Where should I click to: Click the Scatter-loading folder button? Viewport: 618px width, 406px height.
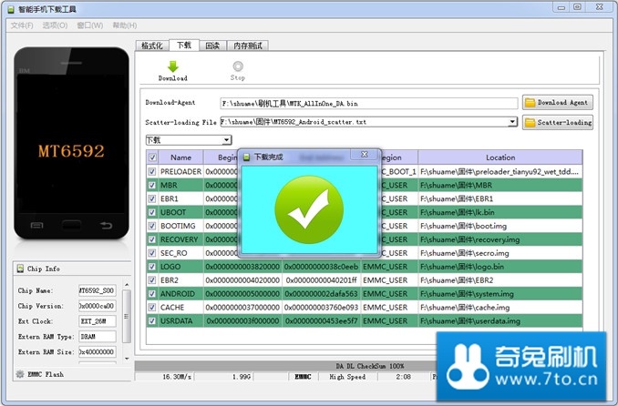tap(557, 123)
